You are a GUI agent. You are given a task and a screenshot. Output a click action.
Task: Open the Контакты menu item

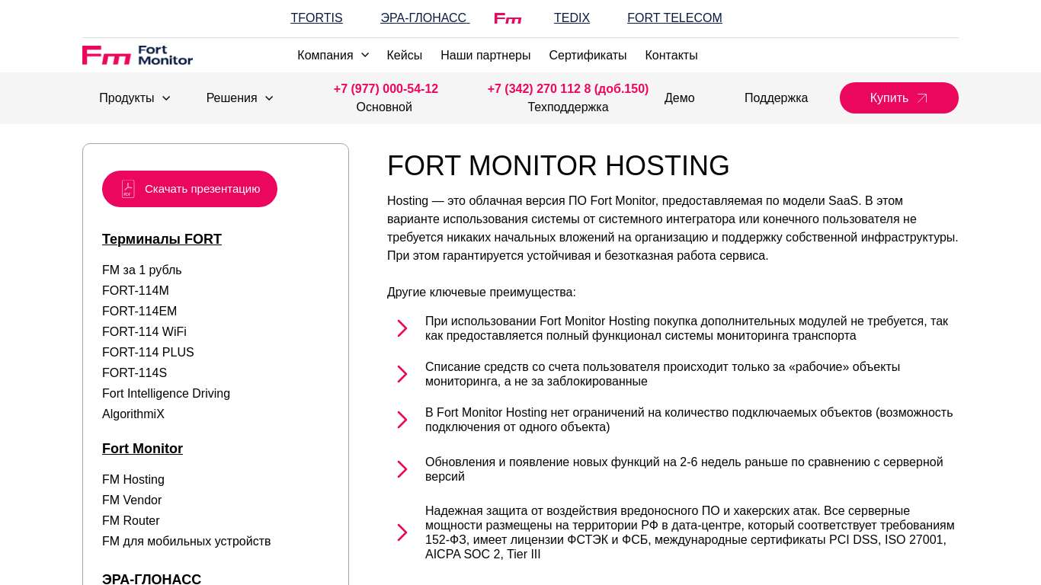(671, 55)
